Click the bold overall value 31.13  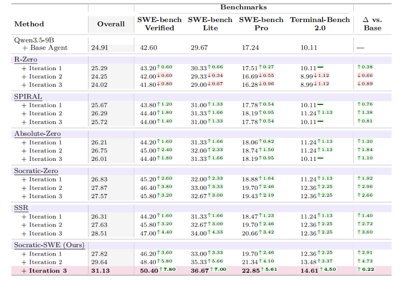point(100,271)
